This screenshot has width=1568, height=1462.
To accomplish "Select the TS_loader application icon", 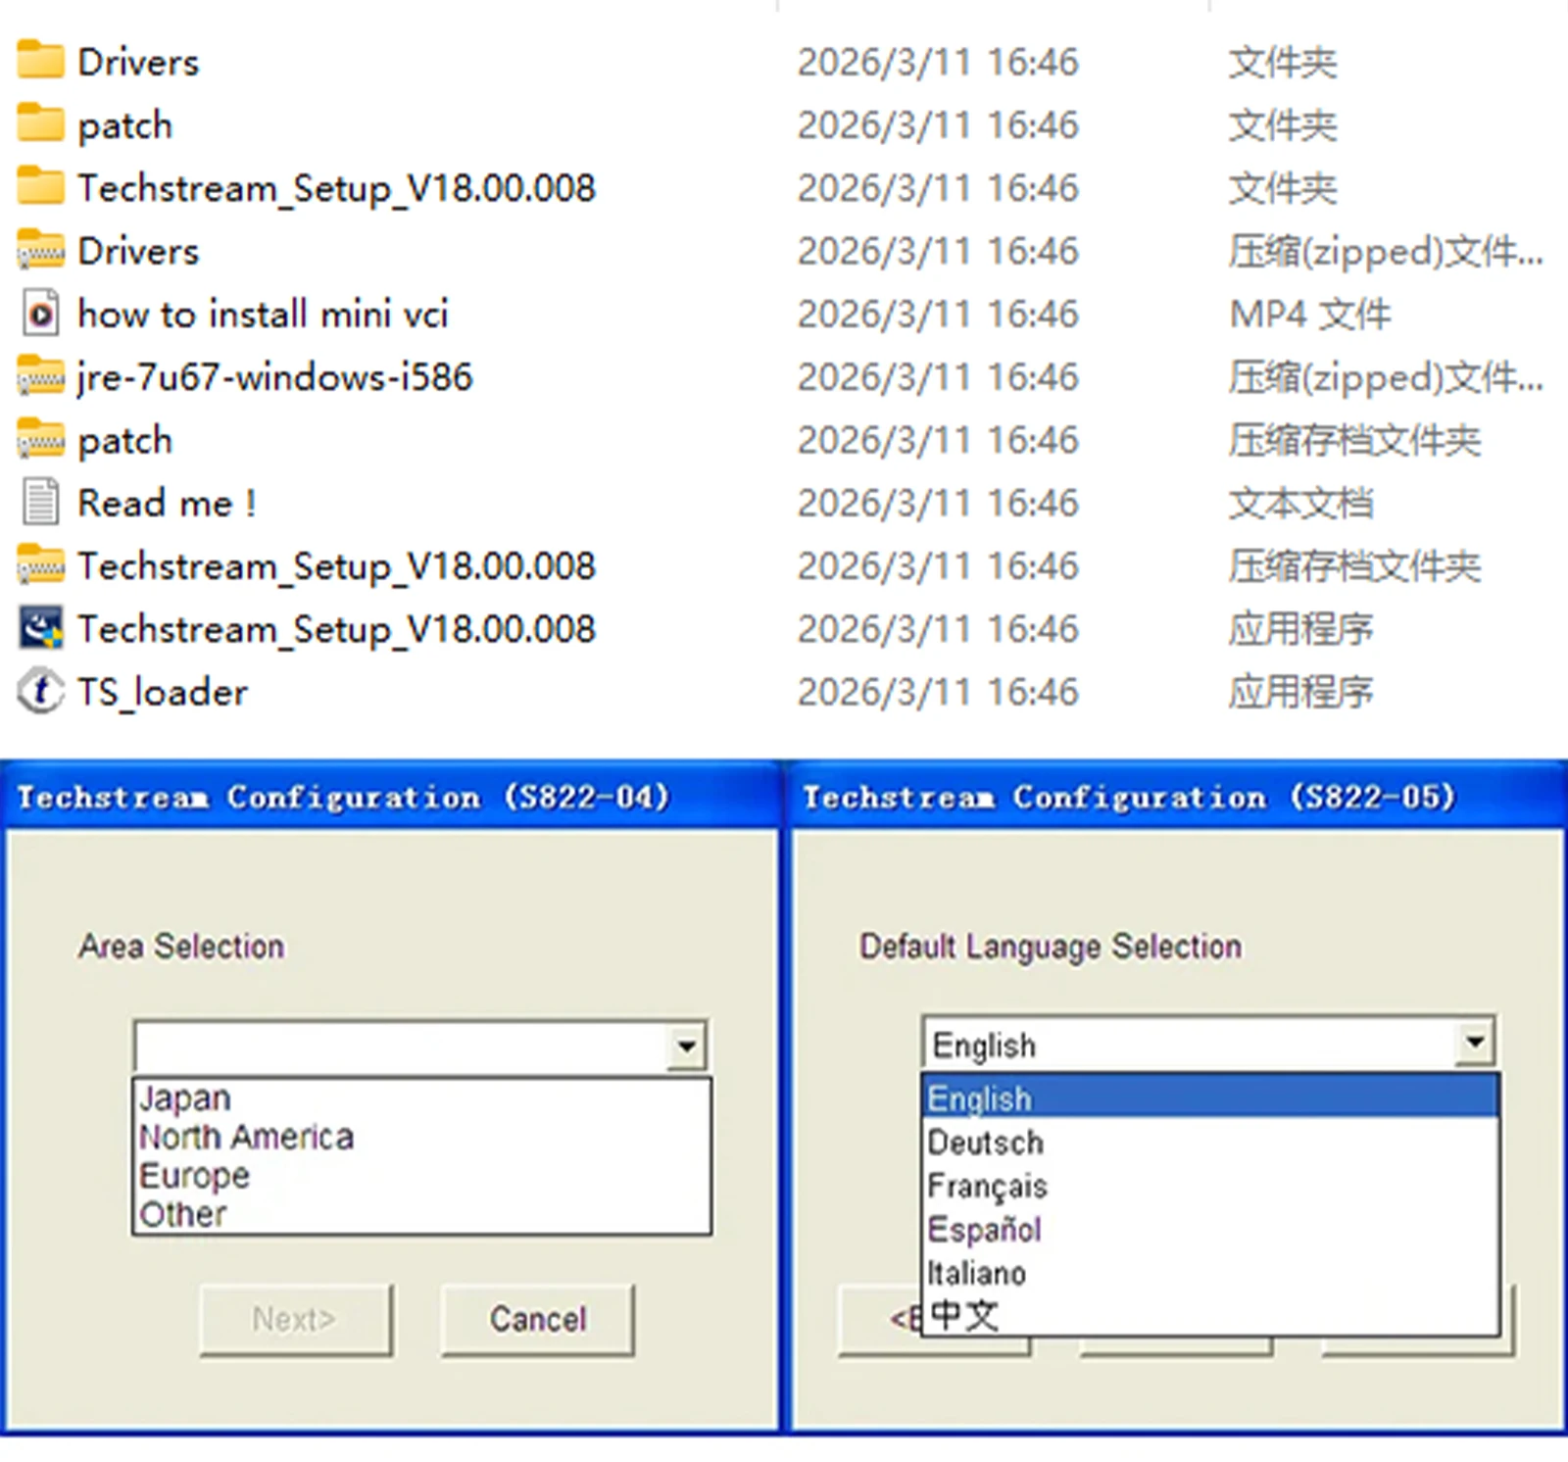I will [x=40, y=691].
